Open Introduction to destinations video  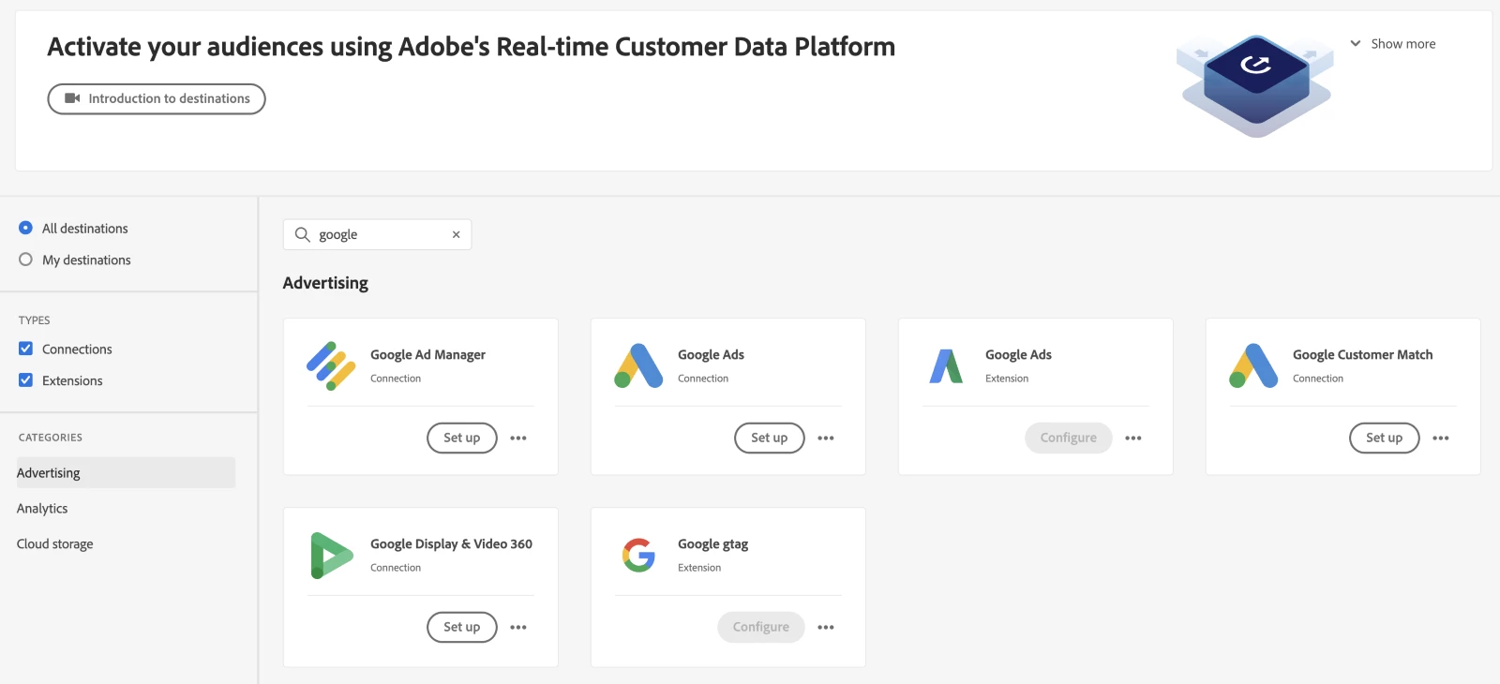pos(157,98)
